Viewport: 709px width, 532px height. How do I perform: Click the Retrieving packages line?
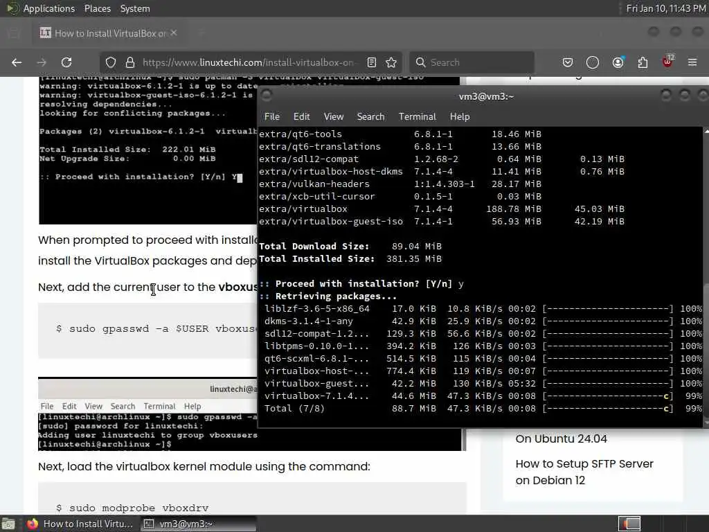327,296
